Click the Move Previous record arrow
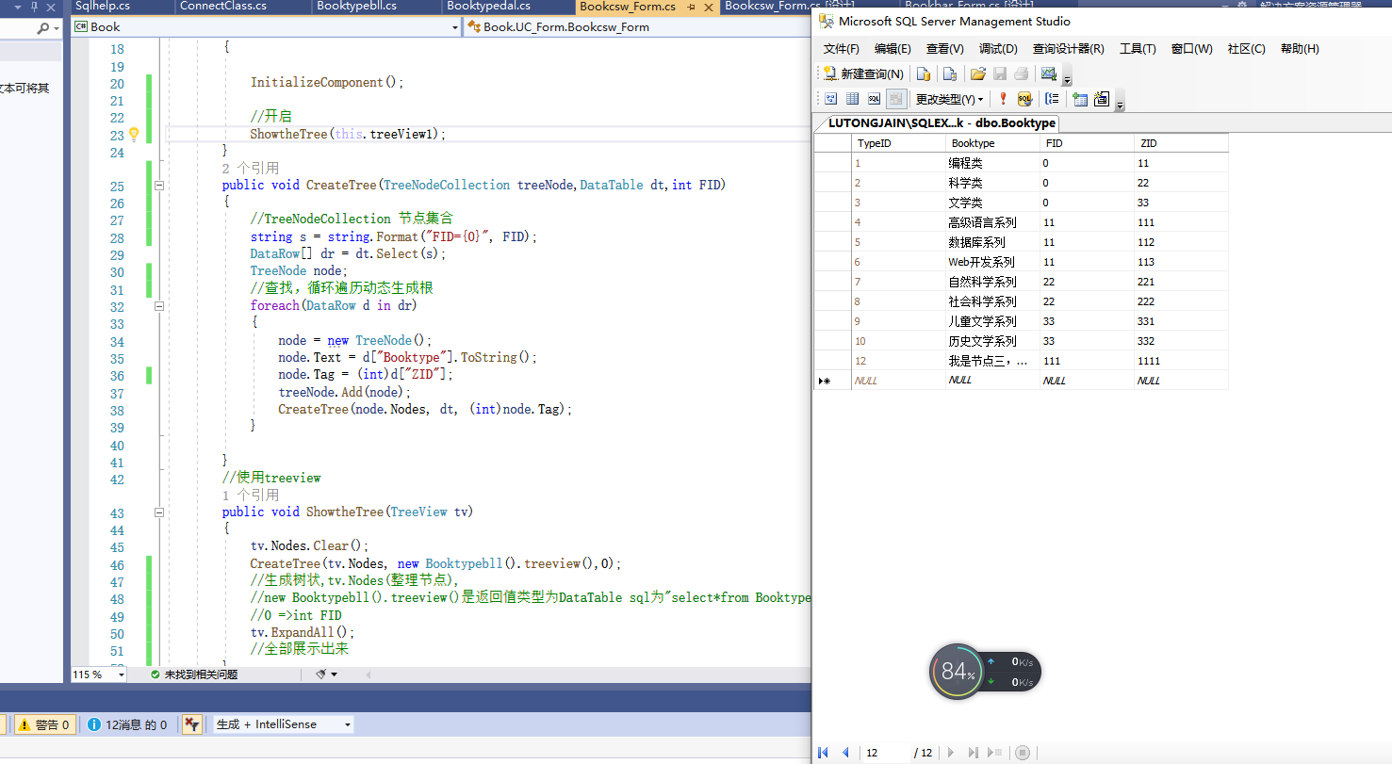 point(845,753)
